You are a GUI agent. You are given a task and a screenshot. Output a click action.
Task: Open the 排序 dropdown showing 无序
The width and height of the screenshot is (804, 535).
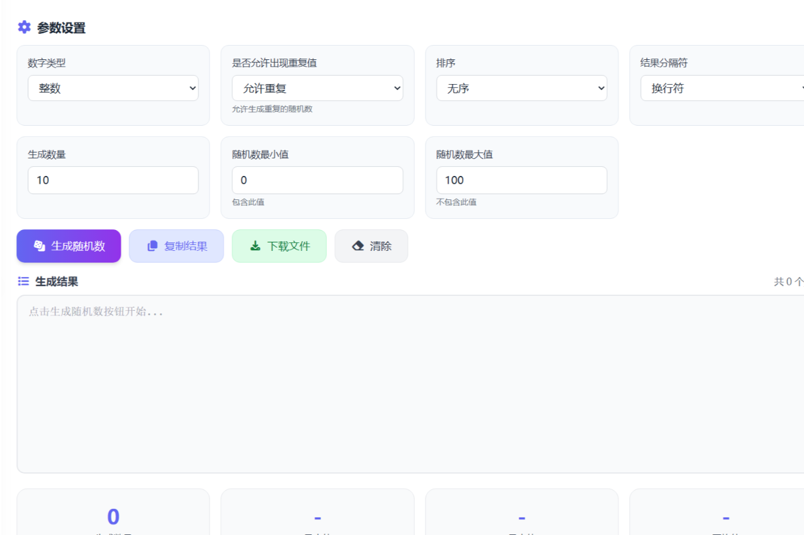(x=521, y=88)
